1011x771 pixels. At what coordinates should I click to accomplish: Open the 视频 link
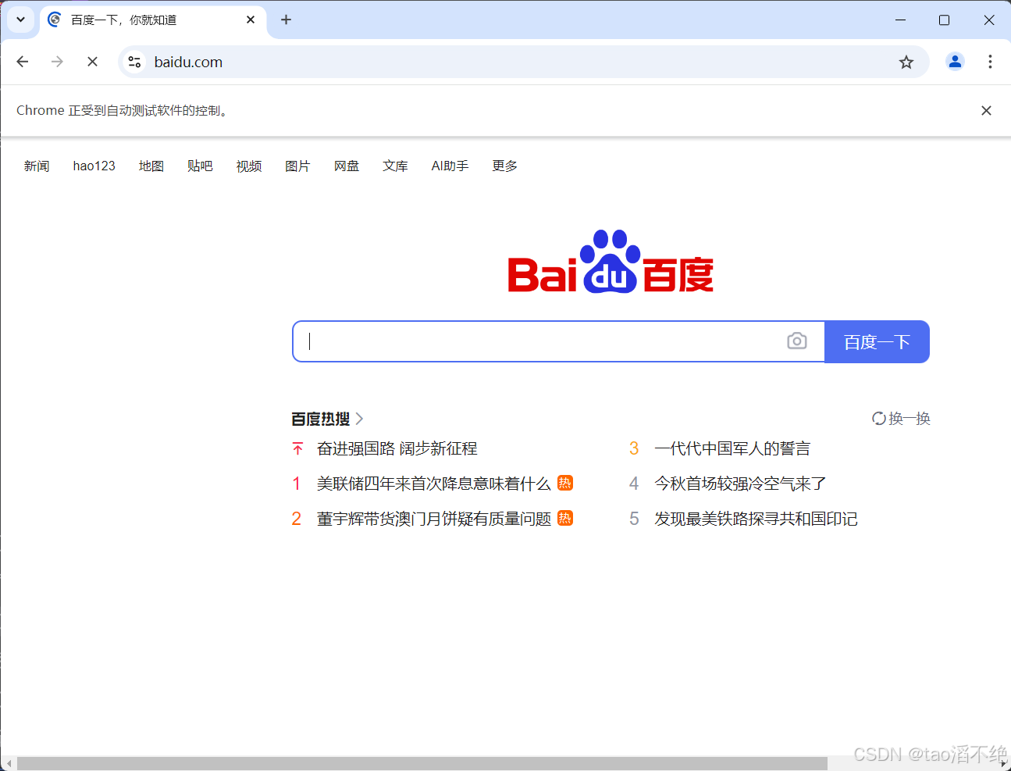[249, 166]
